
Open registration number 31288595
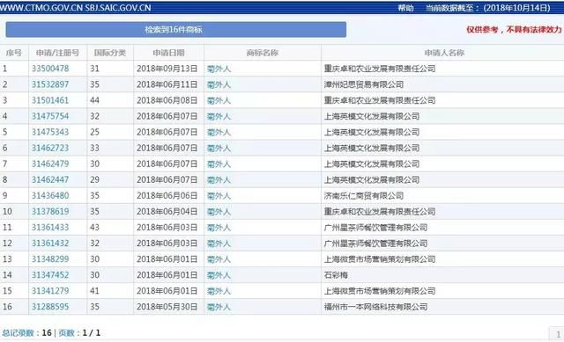(50, 307)
